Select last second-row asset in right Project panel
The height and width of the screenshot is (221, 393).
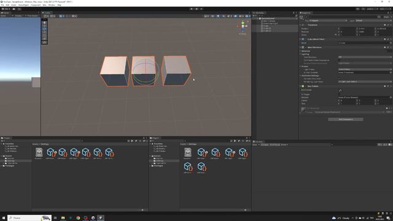(201, 166)
